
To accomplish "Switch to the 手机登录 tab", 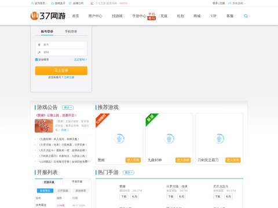I will tap(71, 31).
